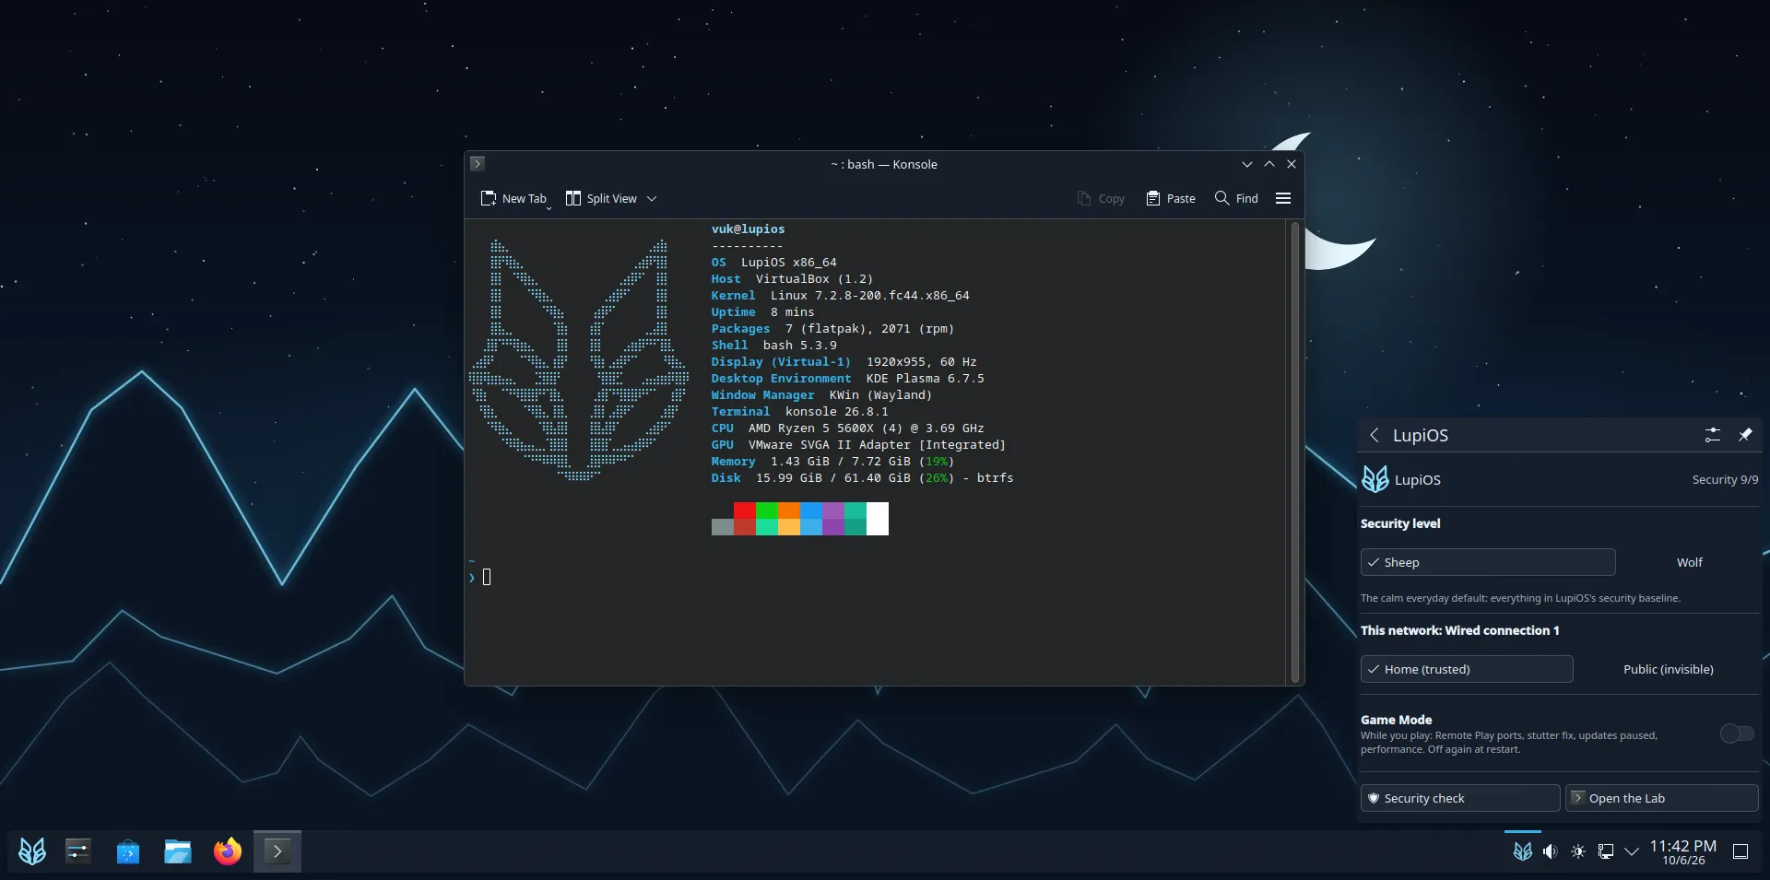Image resolution: width=1770 pixels, height=880 pixels.
Task: Click the vuk@lupios text
Action: (x=748, y=229)
